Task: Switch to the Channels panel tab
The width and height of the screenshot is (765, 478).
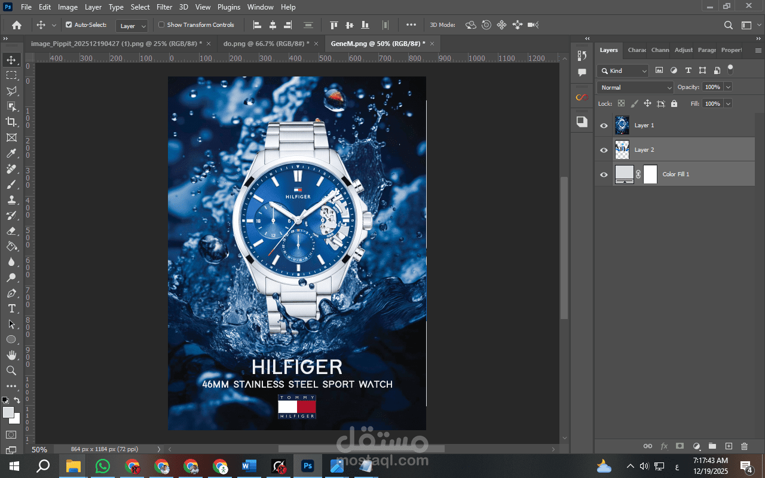Action: click(x=660, y=50)
